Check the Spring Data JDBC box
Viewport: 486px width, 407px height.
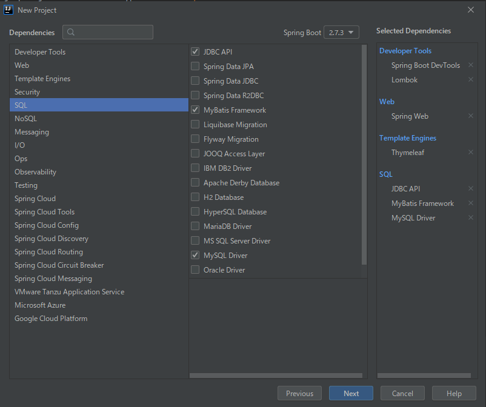(195, 81)
